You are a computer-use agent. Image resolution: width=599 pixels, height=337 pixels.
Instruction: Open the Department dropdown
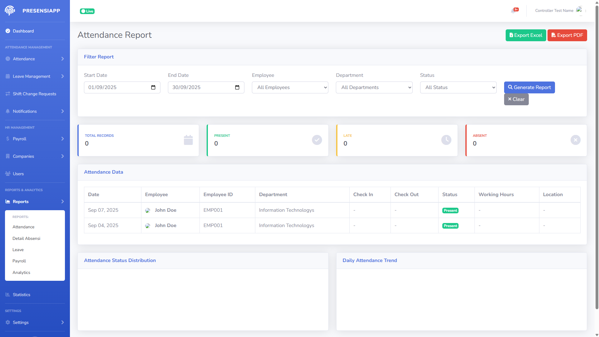(x=374, y=87)
